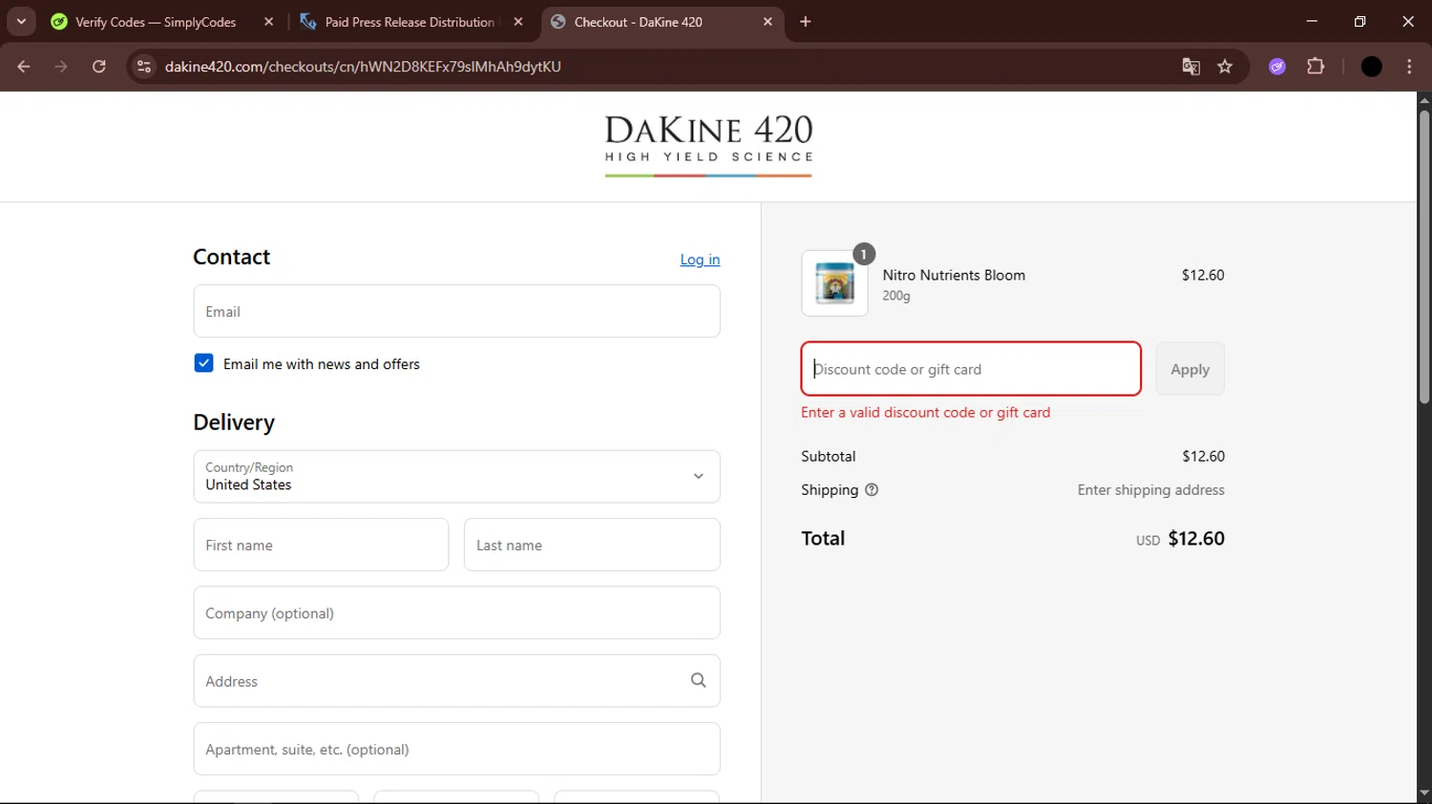The width and height of the screenshot is (1432, 804).
Task: Click the 'Enter a valid discount code' error text
Action: [x=925, y=413]
